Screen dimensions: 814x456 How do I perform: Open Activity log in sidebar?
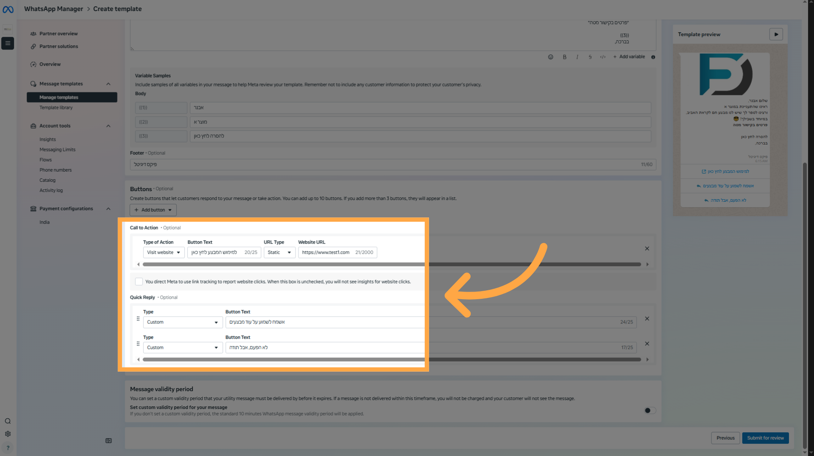(x=51, y=190)
